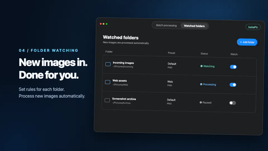Click the green maximize window button
The image size is (268, 151).
coord(107,24)
